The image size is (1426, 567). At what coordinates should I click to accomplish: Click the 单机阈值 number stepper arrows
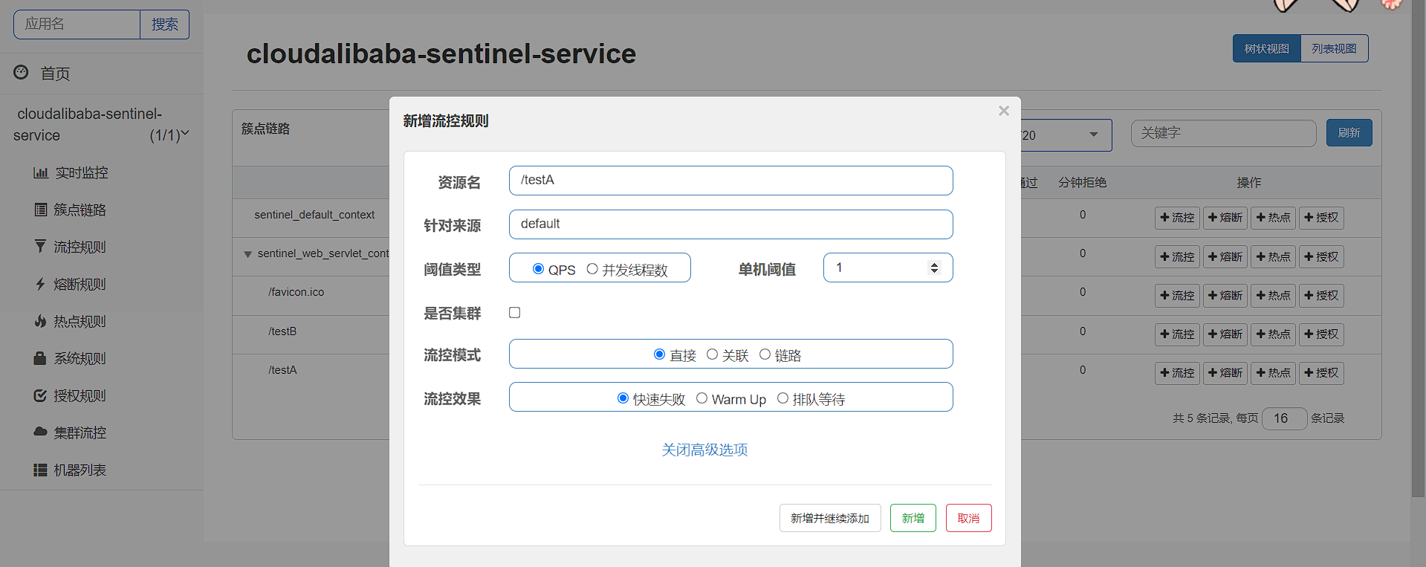[x=934, y=268]
